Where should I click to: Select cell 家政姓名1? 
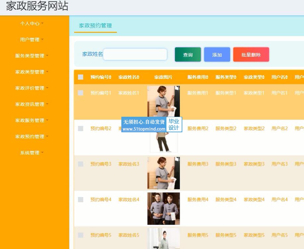pyautogui.click(x=129, y=93)
